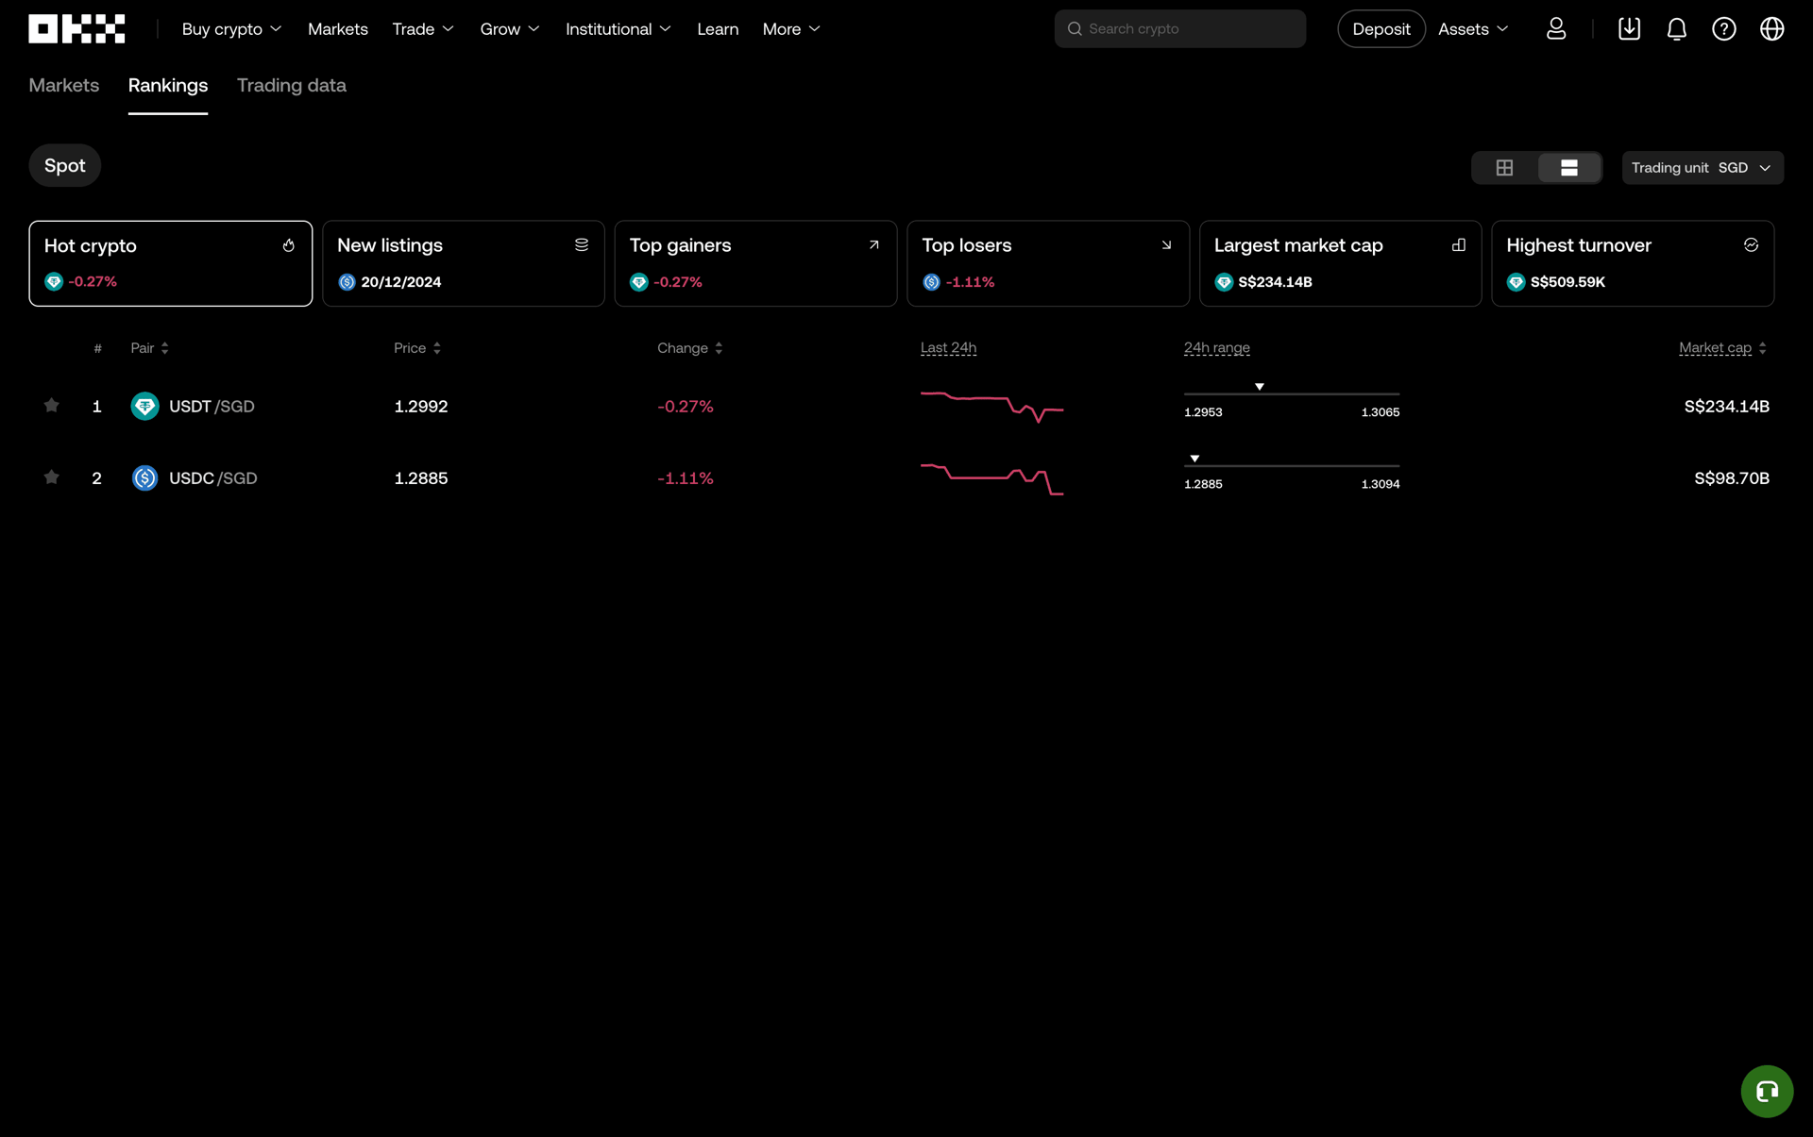This screenshot has width=1813, height=1137.
Task: Click the -1.11% change for USDC row
Action: [686, 478]
